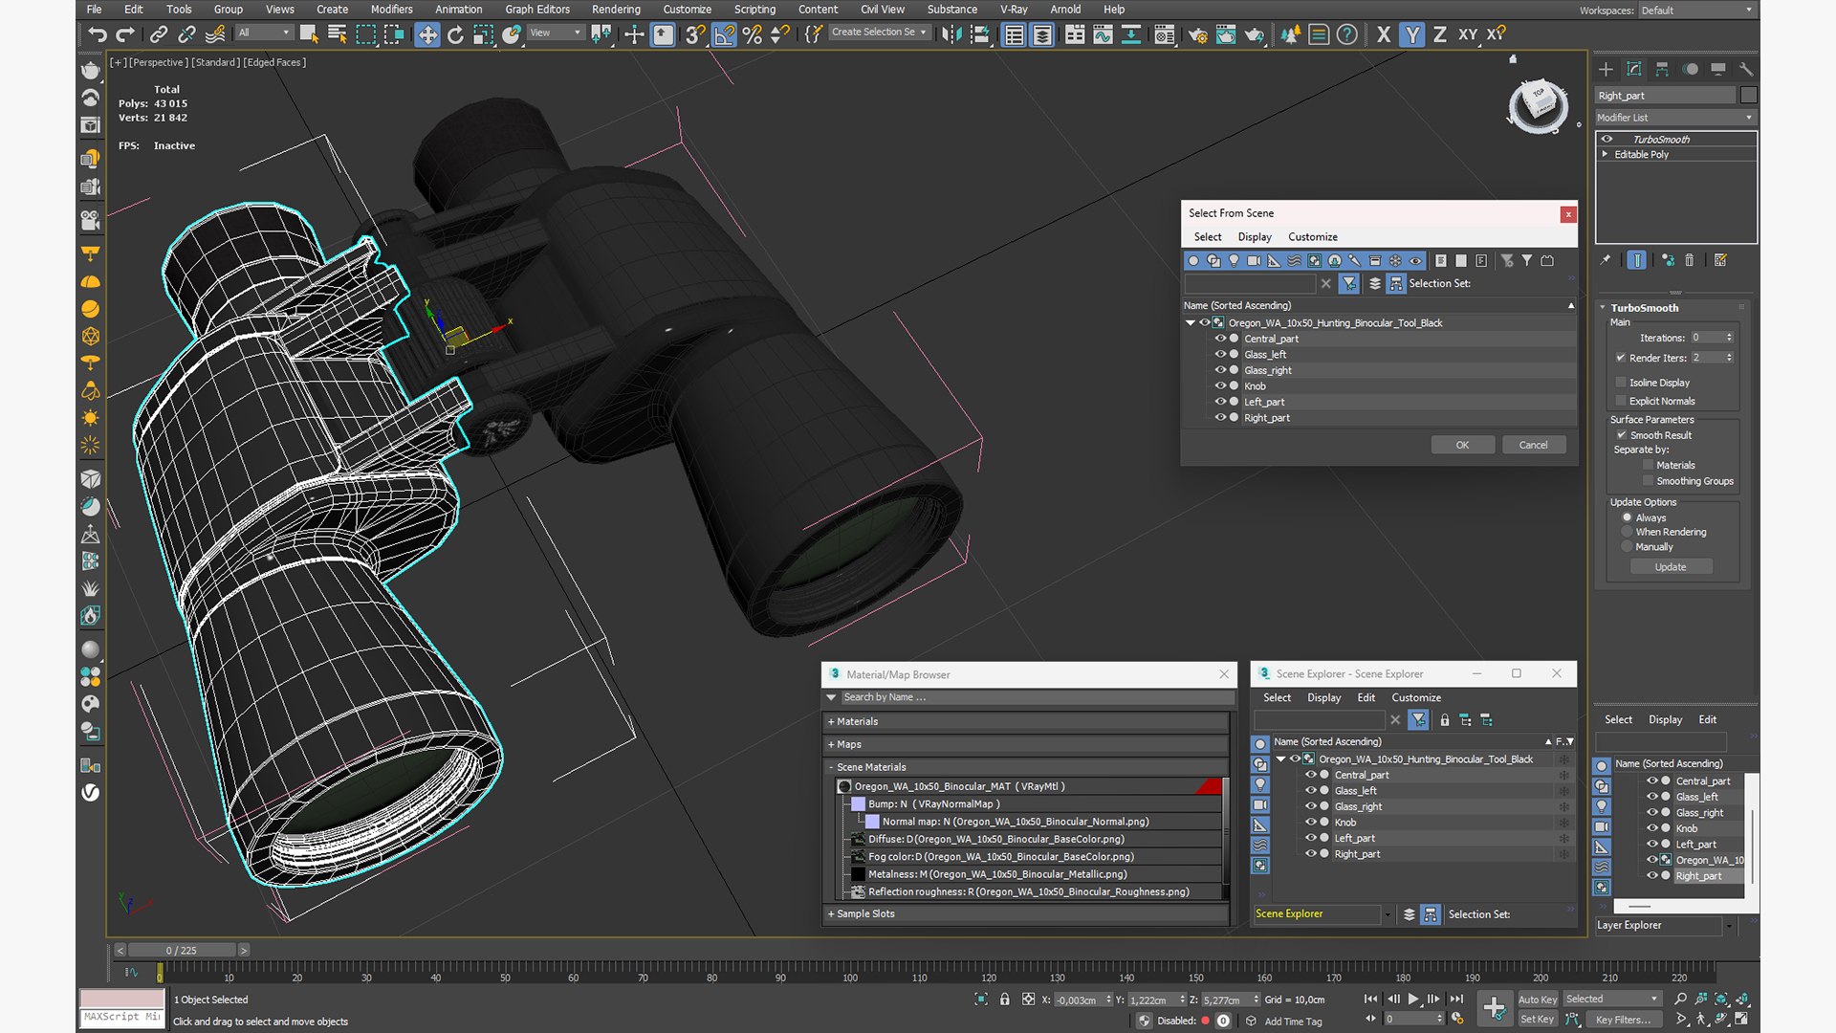Click the Auto Key button
The image size is (1836, 1033).
pyautogui.click(x=1538, y=1000)
